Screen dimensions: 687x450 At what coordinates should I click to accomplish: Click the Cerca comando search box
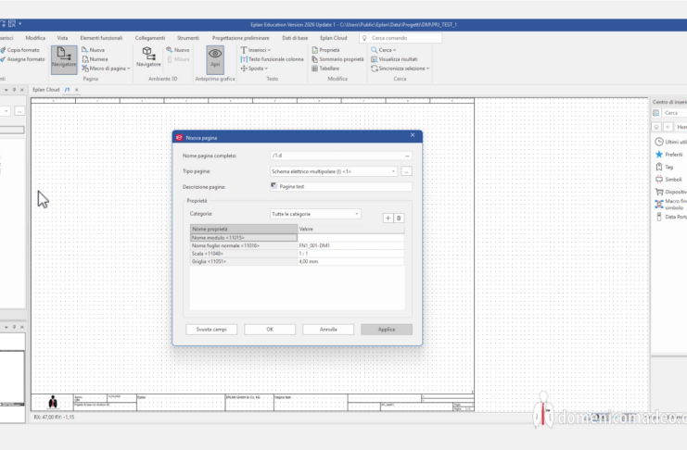399,37
